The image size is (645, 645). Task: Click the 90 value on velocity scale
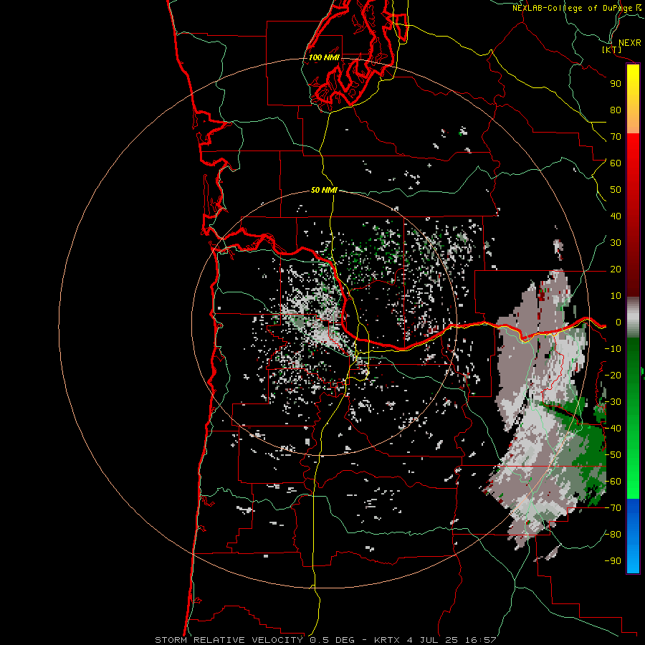coord(616,84)
